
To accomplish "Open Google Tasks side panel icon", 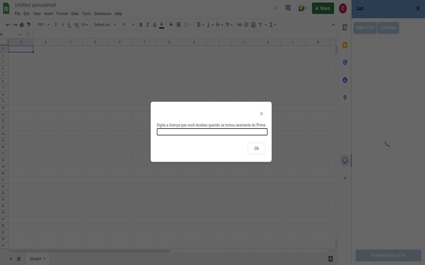I will (345, 63).
